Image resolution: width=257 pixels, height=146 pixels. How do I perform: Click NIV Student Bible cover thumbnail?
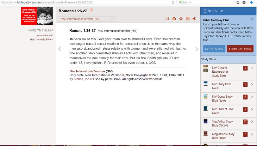[x=205, y=108]
